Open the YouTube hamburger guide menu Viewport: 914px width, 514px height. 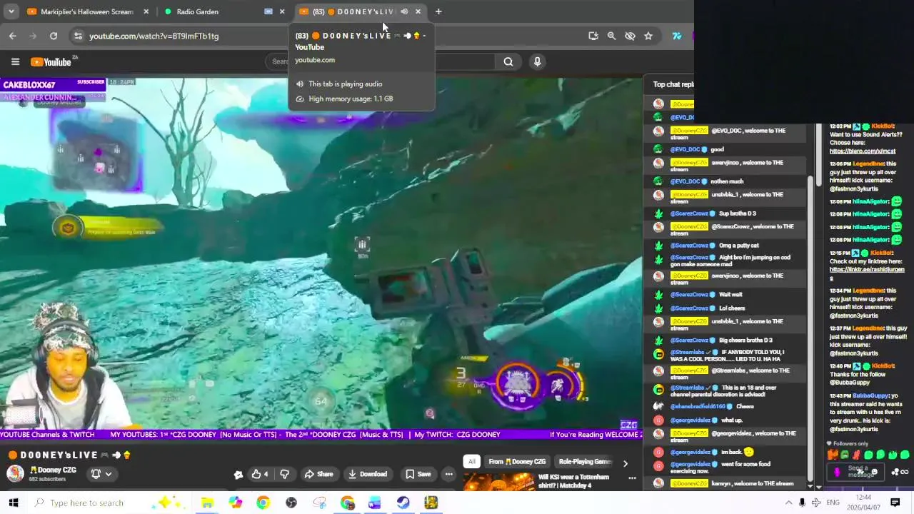[x=15, y=61]
